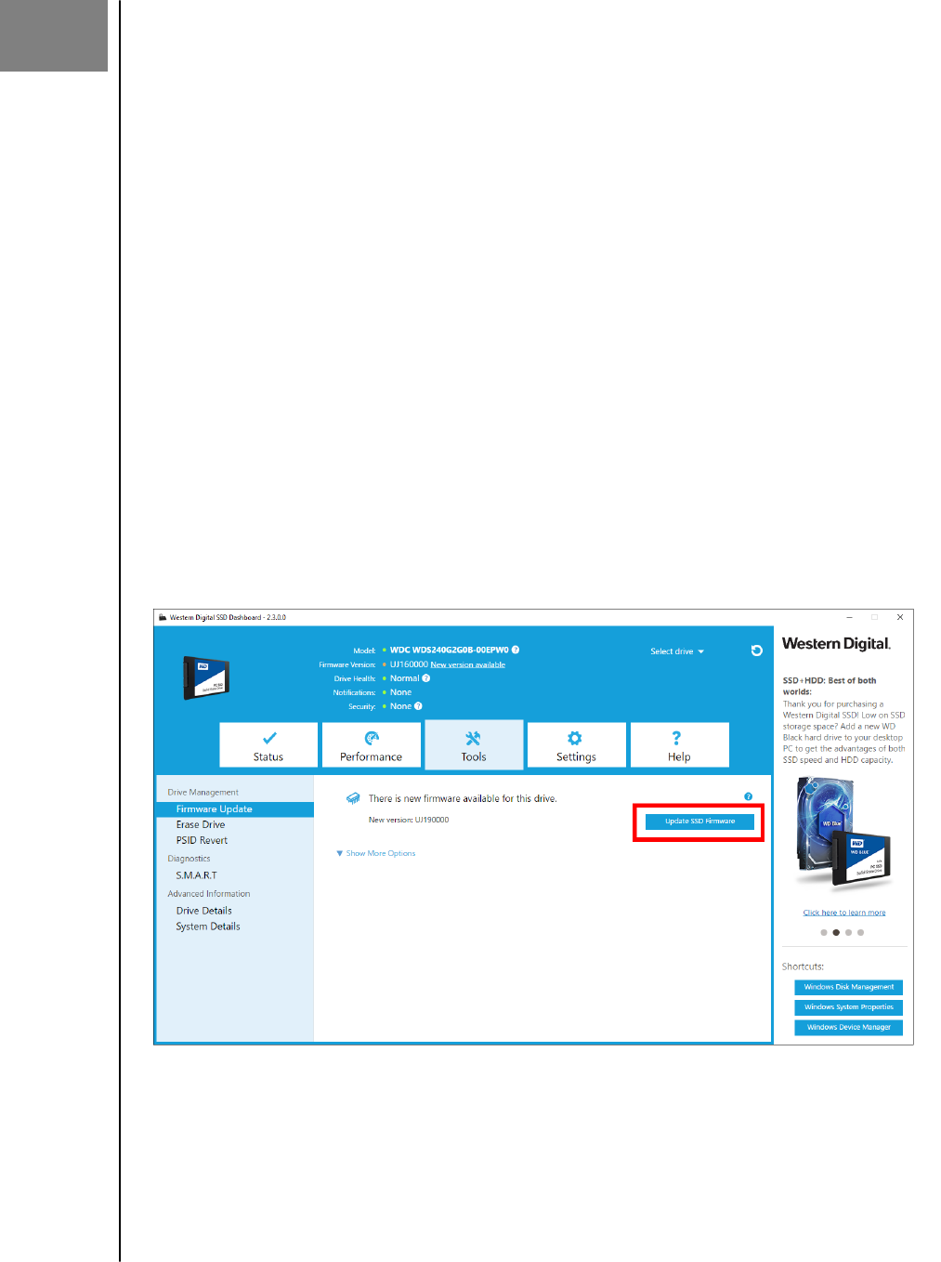Click the Click here to learn more link
Viewport: 941px width, 1262px height.
pyautogui.click(x=844, y=913)
